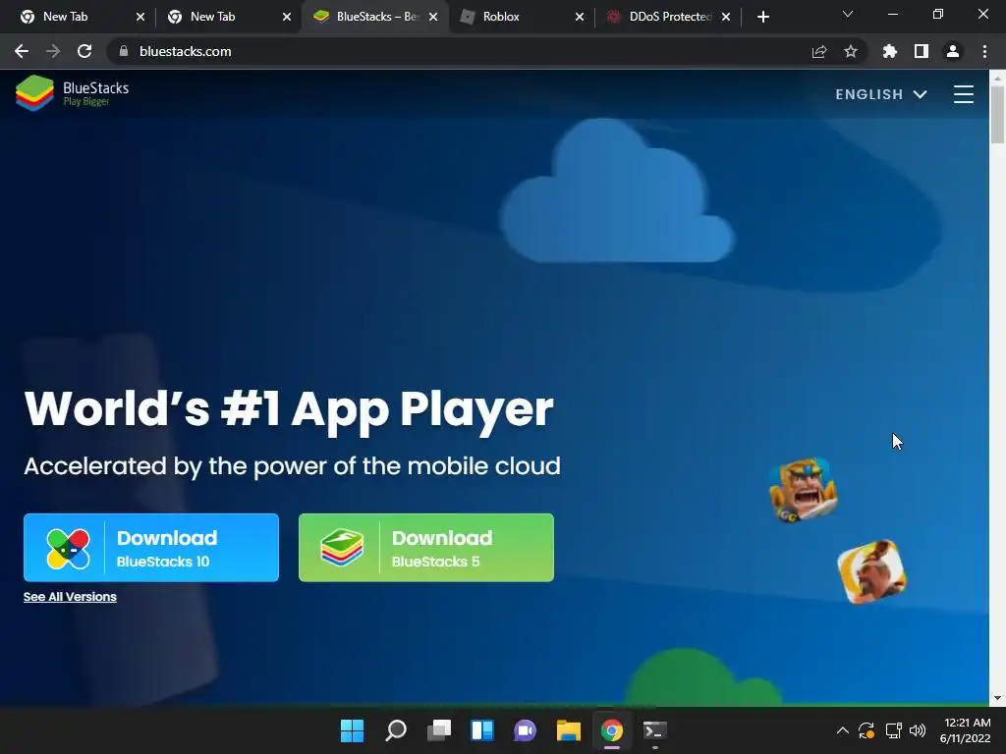This screenshot has height=754, width=1006.
Task: Click the network tray icon
Action: 893,730
